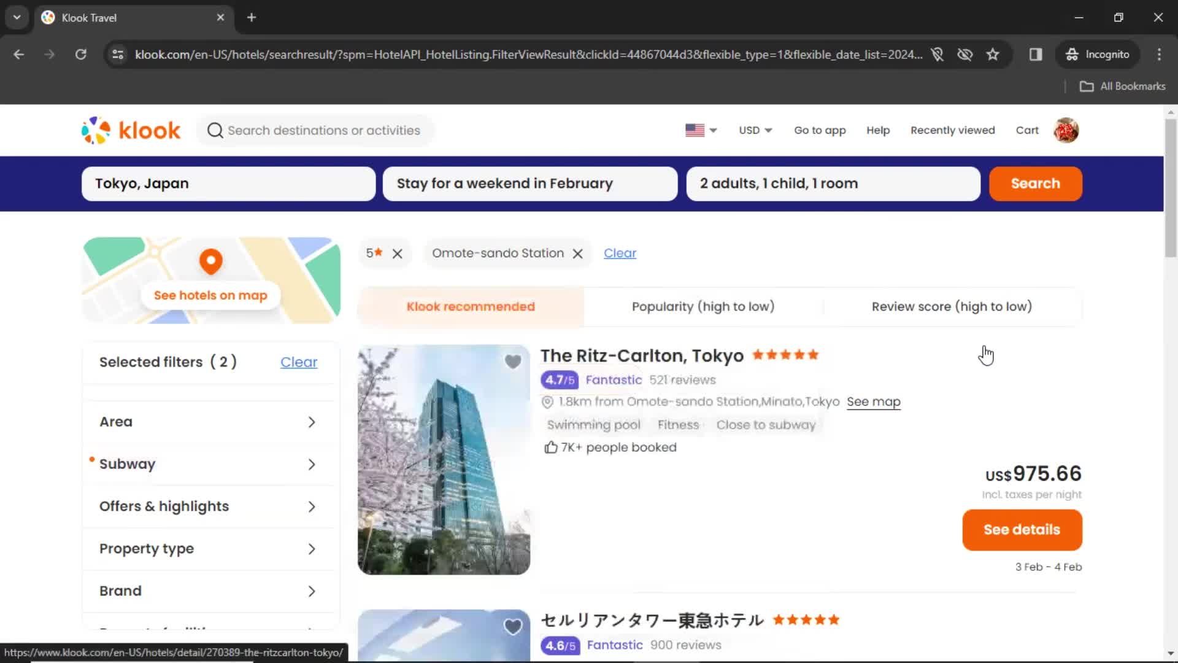The height and width of the screenshot is (663, 1178).
Task: Open The Ritz-Carlton hotel photo
Action: (444, 460)
